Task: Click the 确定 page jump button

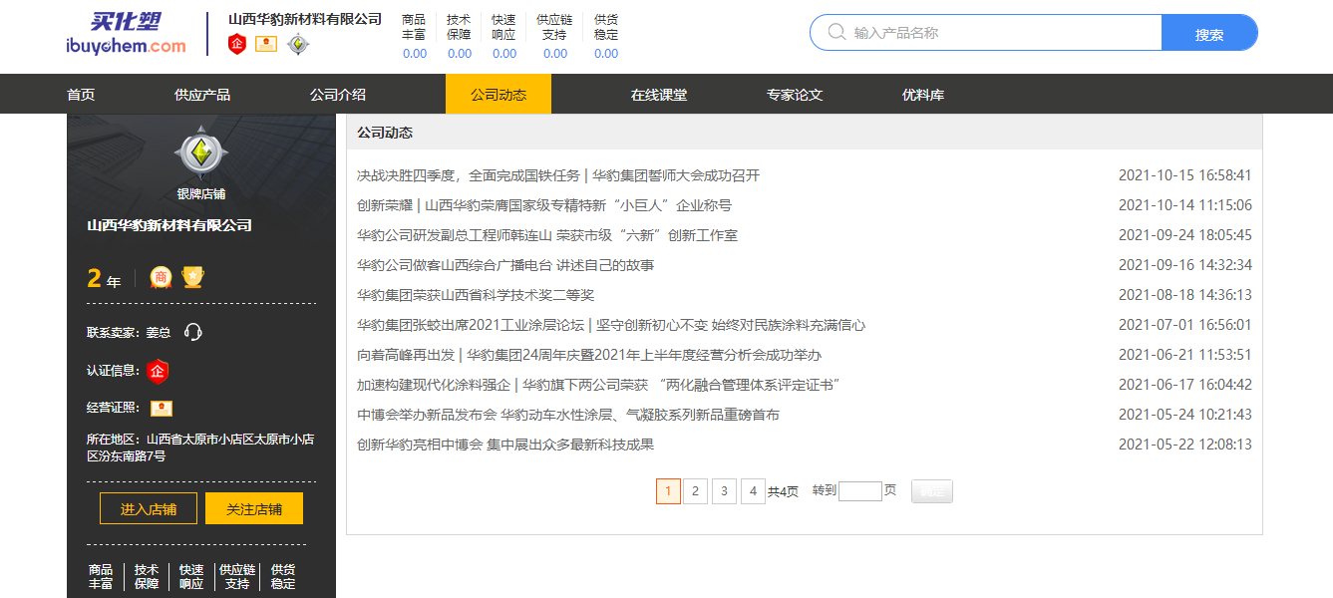Action: pos(932,491)
